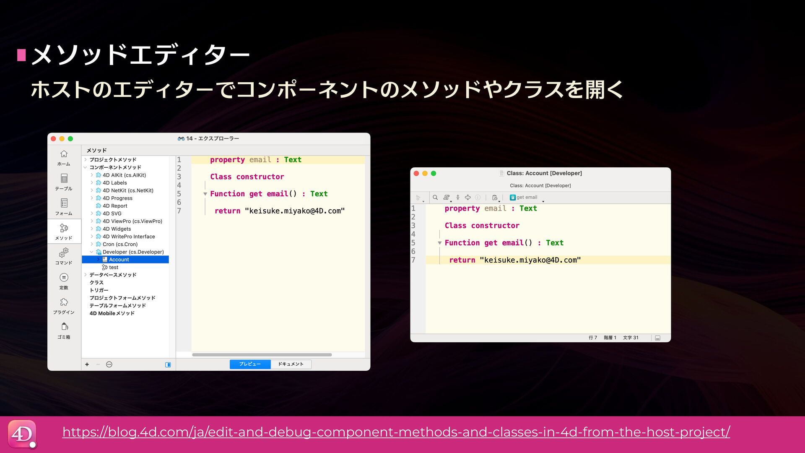Click the 文字 31 status bar entry
Screen dimensions: 805x453
(631, 338)
